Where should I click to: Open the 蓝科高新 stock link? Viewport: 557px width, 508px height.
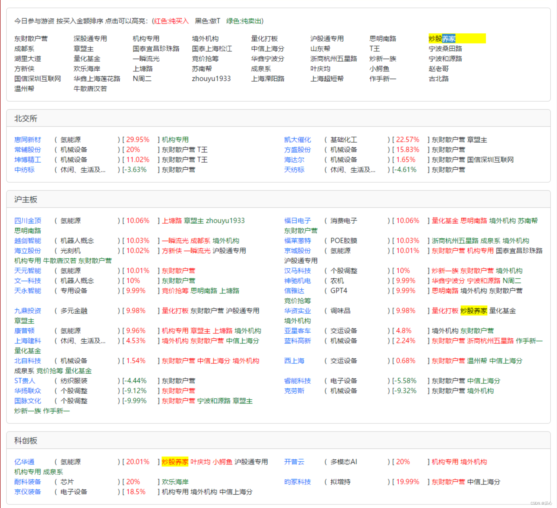pos(297,341)
